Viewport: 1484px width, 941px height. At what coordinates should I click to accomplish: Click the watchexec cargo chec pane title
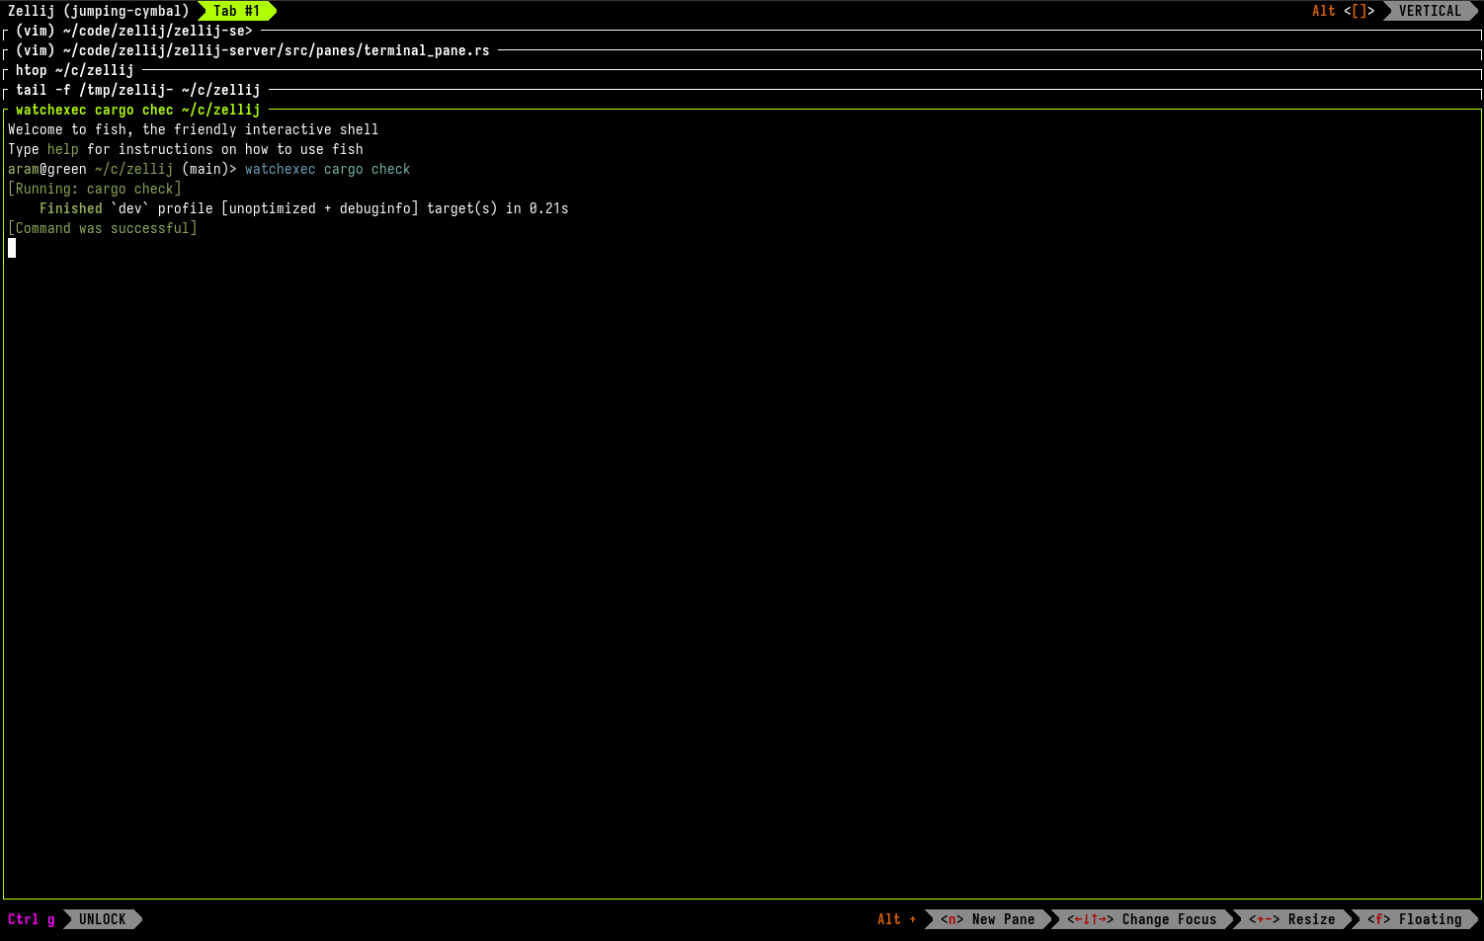point(138,110)
